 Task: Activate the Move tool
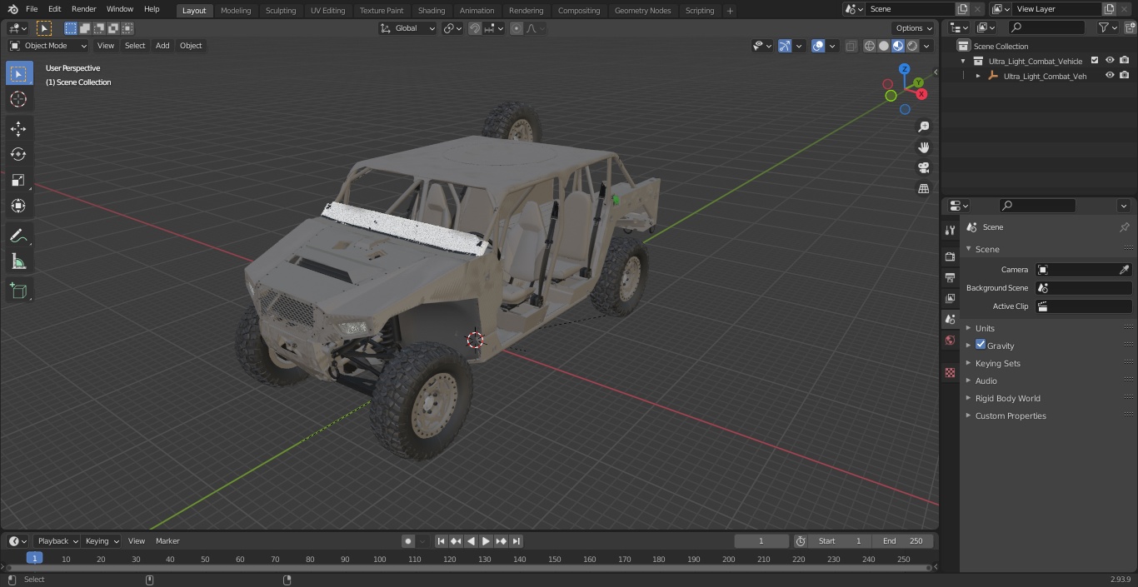click(18, 129)
